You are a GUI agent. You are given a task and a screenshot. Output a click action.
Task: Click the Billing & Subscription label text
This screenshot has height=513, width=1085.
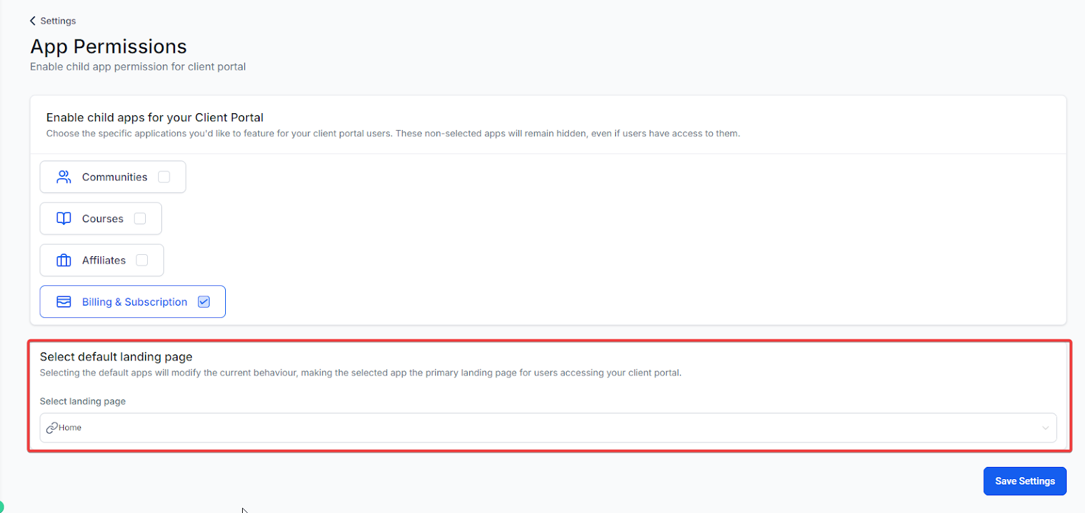click(x=135, y=302)
